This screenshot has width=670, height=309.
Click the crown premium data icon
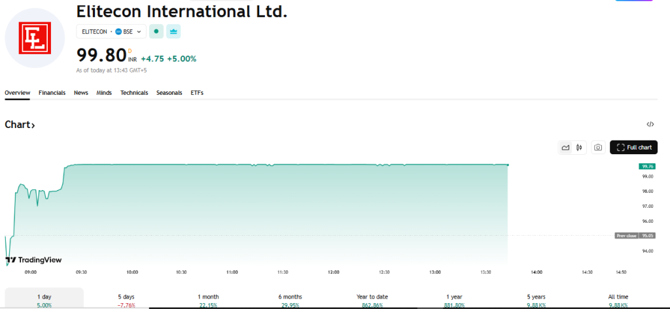point(173,31)
